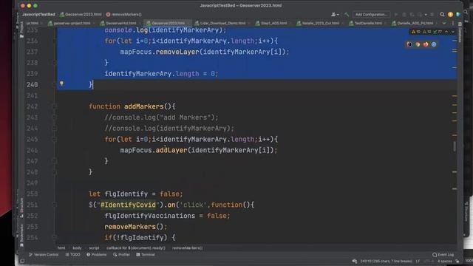Open Version Control tool window

[44, 254]
